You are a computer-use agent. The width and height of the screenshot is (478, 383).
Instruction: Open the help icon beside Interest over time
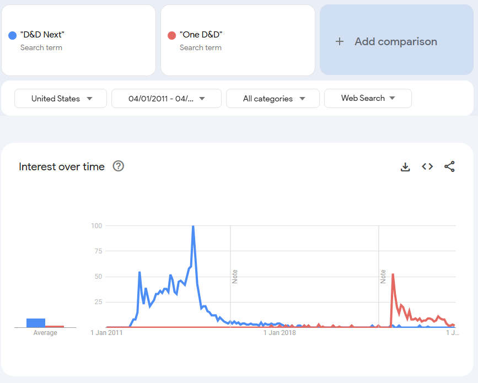(x=118, y=166)
